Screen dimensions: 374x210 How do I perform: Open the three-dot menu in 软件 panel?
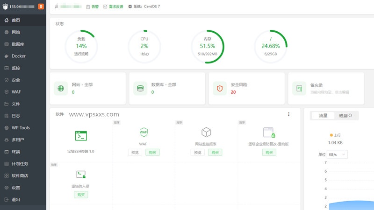click(x=288, y=114)
